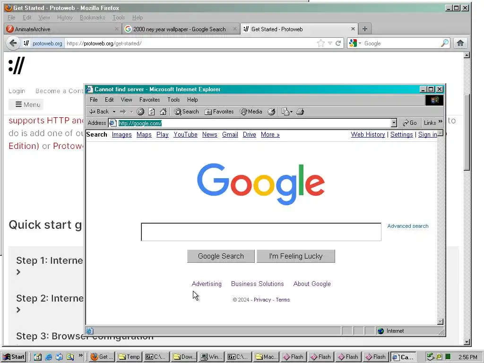Open the Forward history dropdown arrow
This screenshot has height=363, width=484.
[x=131, y=112]
